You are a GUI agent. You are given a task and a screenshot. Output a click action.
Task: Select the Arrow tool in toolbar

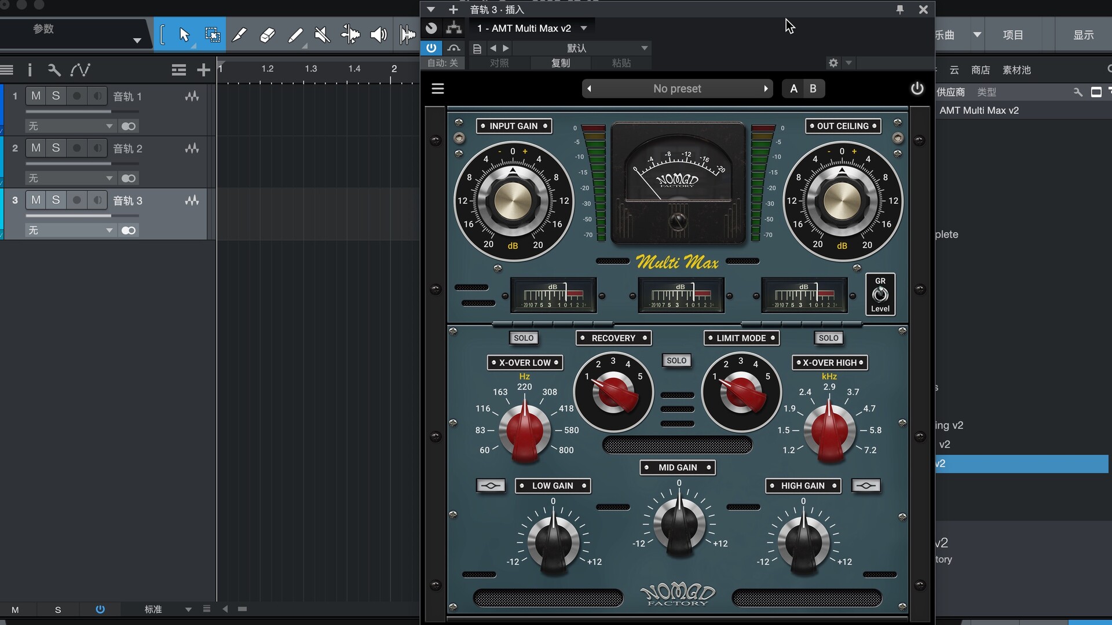pyautogui.click(x=184, y=35)
